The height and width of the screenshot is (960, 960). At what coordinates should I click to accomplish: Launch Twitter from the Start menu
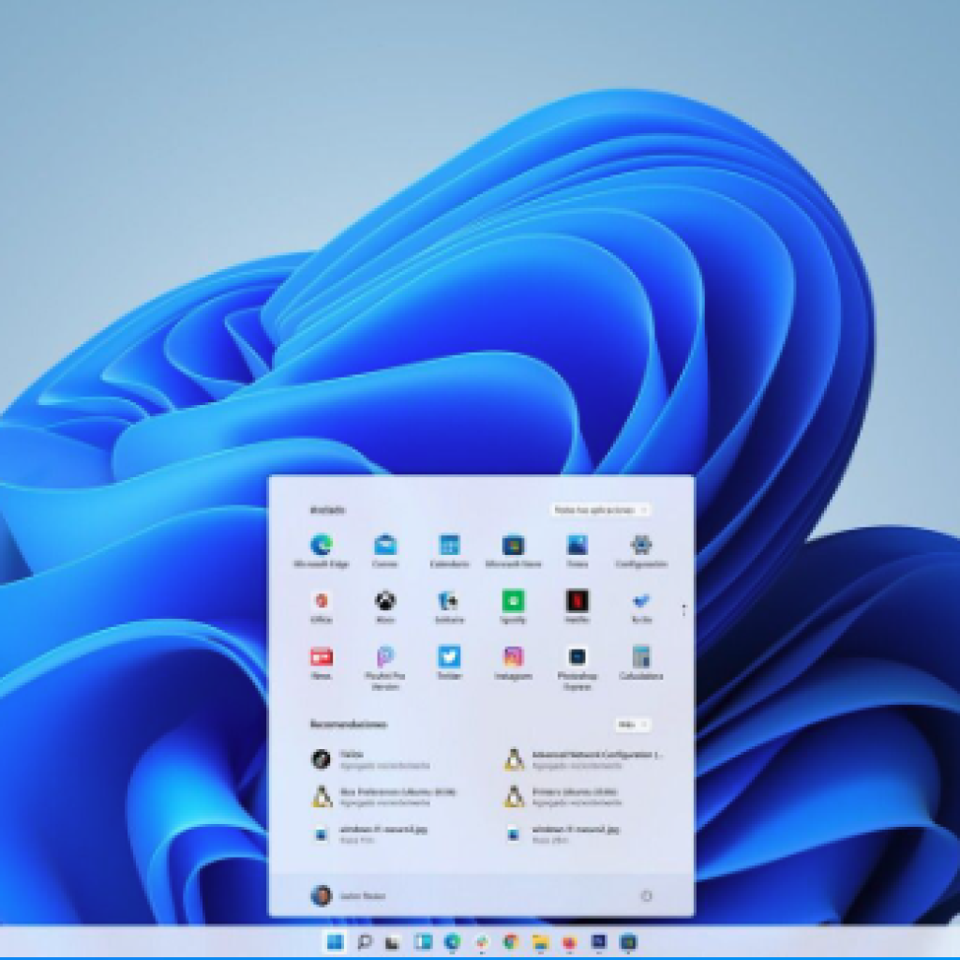pyautogui.click(x=449, y=657)
